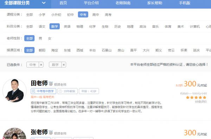Image resolution: width=211 pixels, height=139 pixels.
Task: Click 银牌老师 label next to 田老师
Action: 60,85
